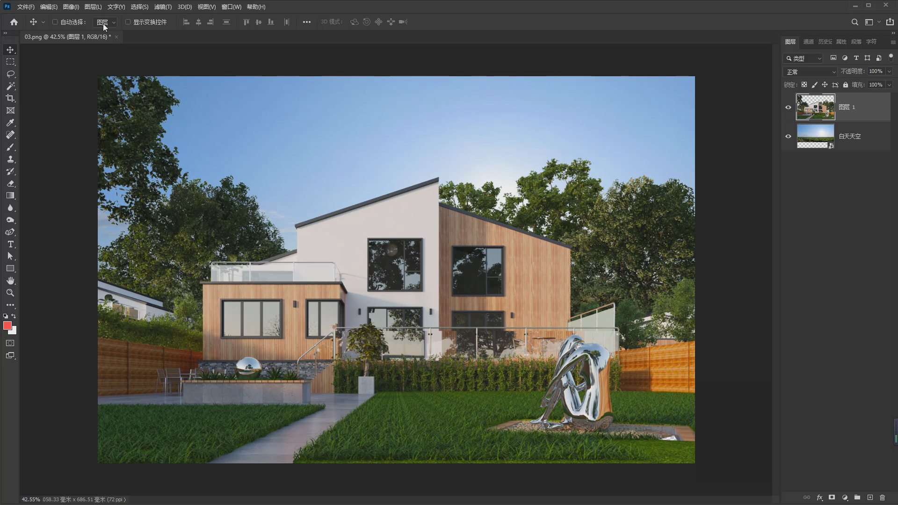The height and width of the screenshot is (505, 898).
Task: Open the 类型 layer filter dropdown
Action: click(803, 58)
